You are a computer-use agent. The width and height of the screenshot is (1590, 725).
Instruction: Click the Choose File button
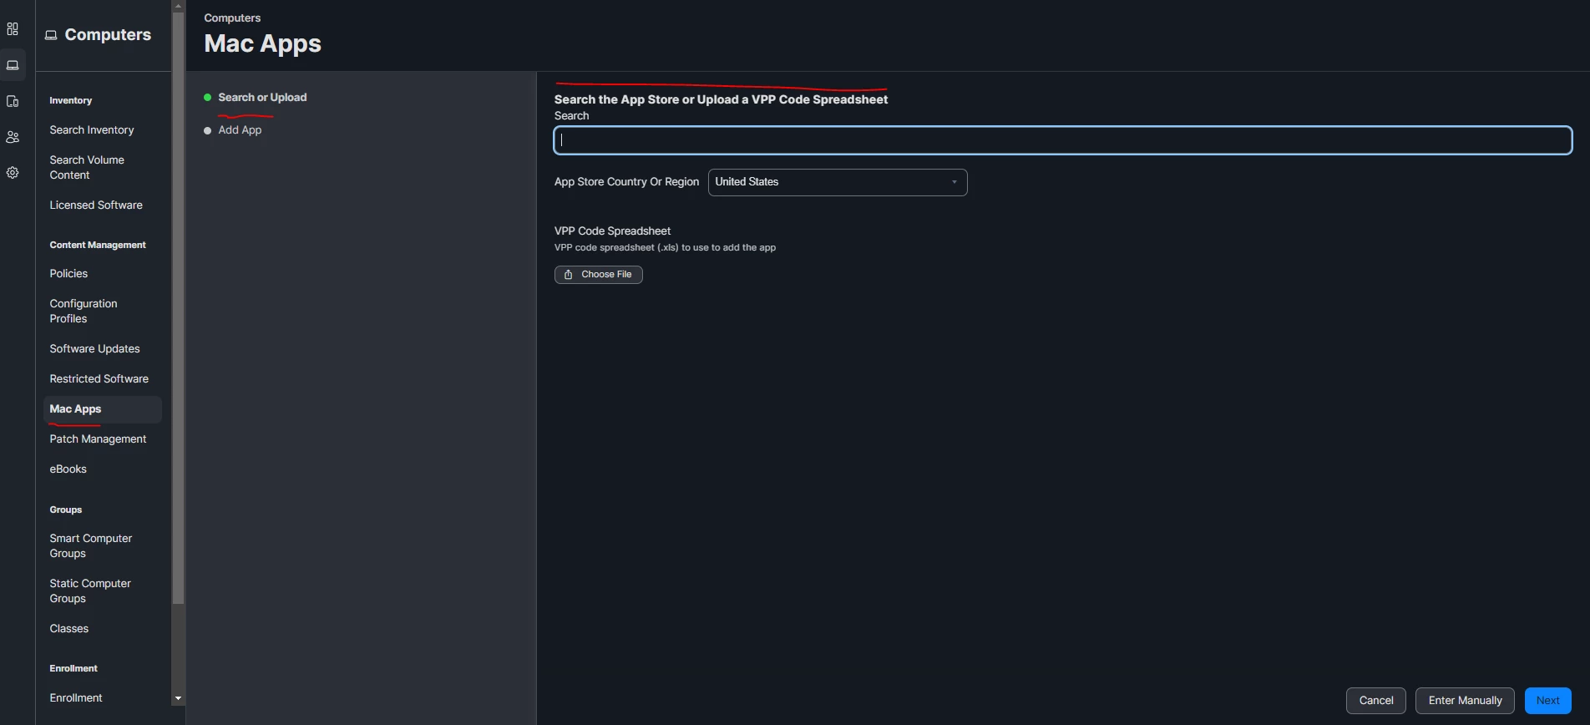click(599, 275)
